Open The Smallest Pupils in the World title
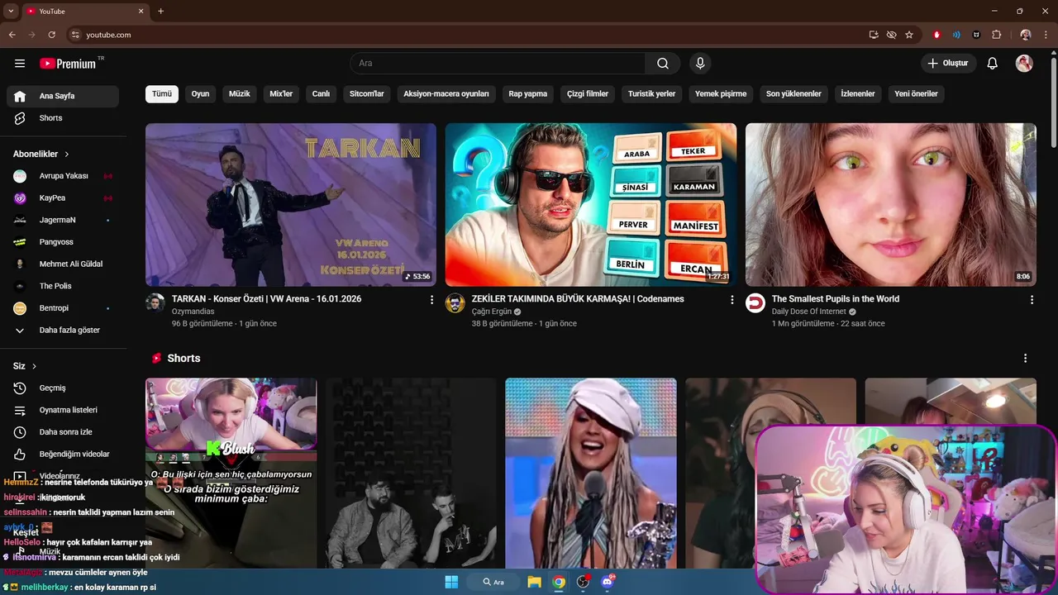1058x595 pixels. (836, 299)
